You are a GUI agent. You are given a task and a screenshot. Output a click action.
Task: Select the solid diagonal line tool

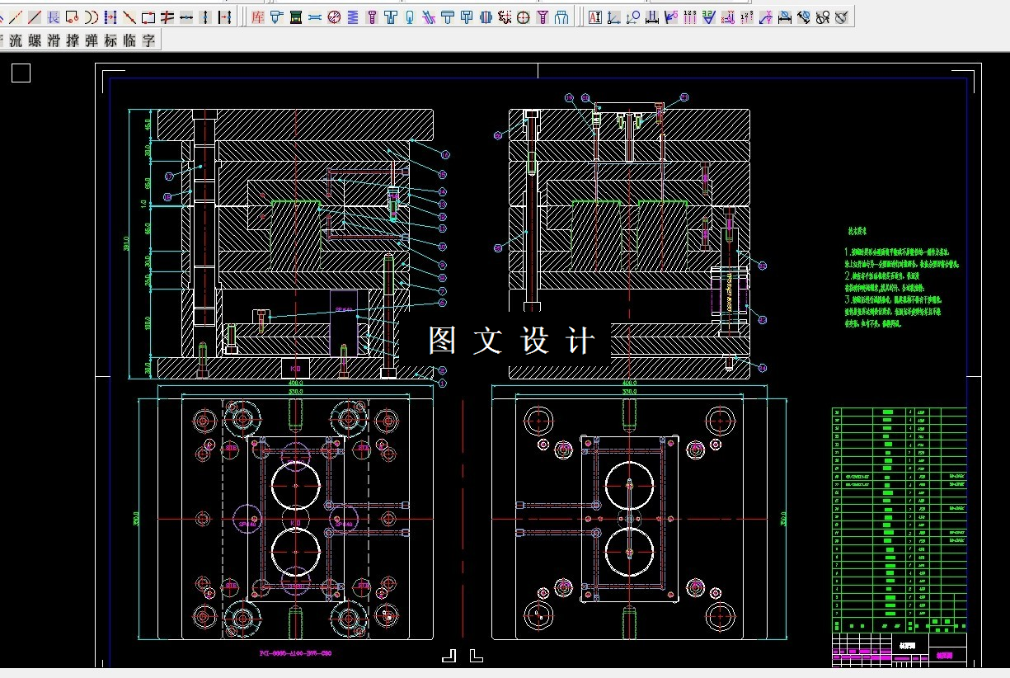(35, 16)
